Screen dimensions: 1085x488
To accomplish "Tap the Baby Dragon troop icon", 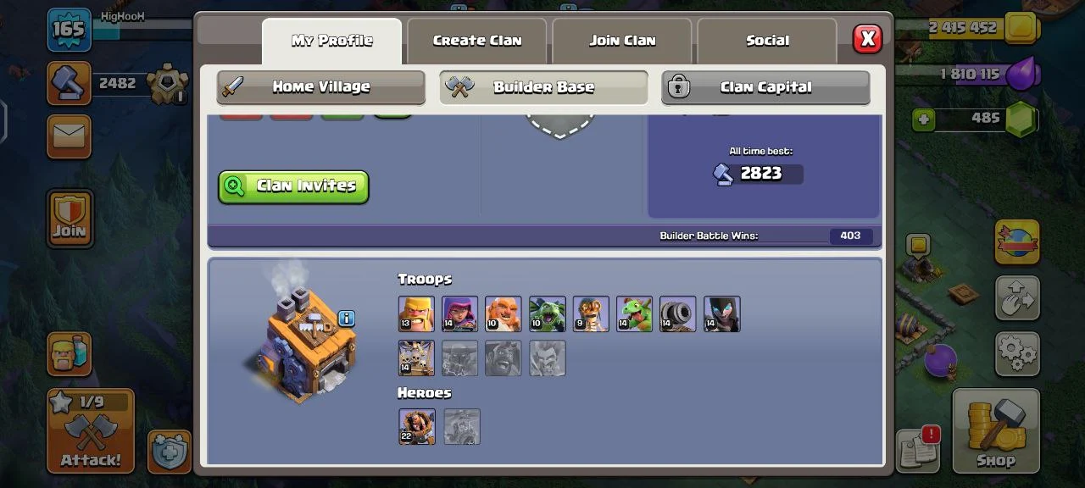I will click(634, 313).
